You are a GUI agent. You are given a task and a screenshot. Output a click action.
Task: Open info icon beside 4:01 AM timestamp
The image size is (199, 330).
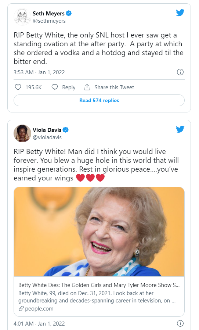pyautogui.click(x=180, y=323)
